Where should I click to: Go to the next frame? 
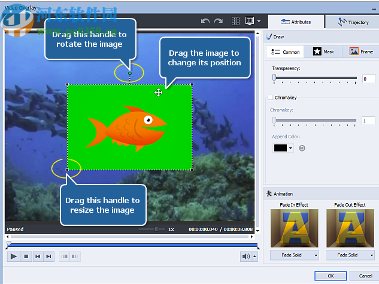(48, 256)
